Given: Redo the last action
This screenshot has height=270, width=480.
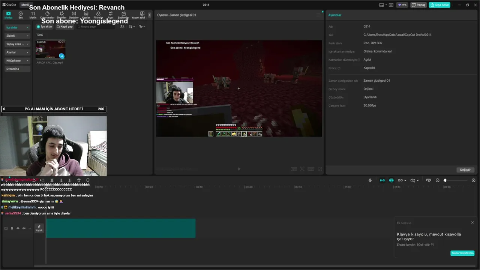Looking at the screenshot, I should (43, 180).
